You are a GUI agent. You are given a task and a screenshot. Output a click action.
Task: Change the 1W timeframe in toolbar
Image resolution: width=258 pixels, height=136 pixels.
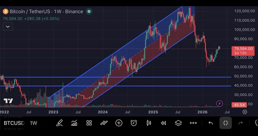[33, 123]
